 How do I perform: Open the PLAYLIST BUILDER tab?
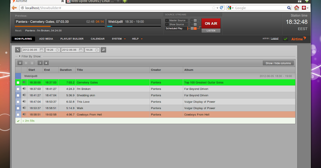72,39
